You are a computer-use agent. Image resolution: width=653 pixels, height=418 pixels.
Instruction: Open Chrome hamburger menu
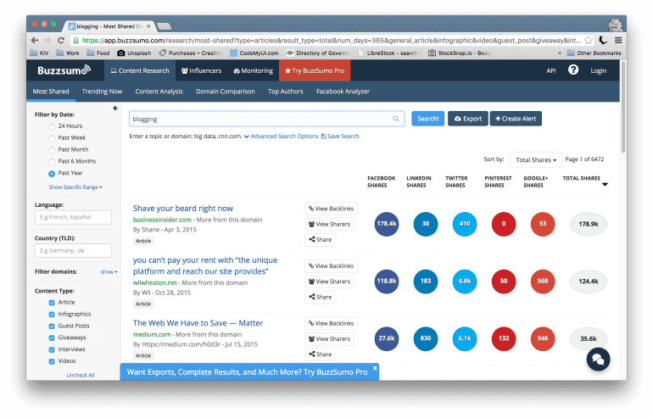[618, 41]
